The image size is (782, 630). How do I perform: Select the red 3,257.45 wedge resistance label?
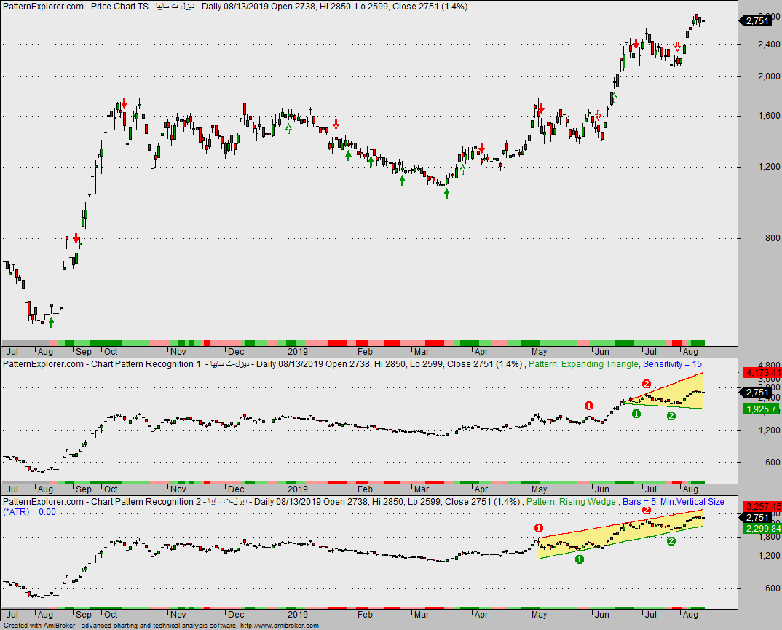coord(762,506)
